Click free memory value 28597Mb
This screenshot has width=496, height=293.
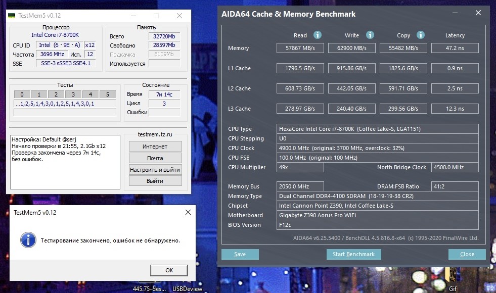pyautogui.click(x=164, y=45)
